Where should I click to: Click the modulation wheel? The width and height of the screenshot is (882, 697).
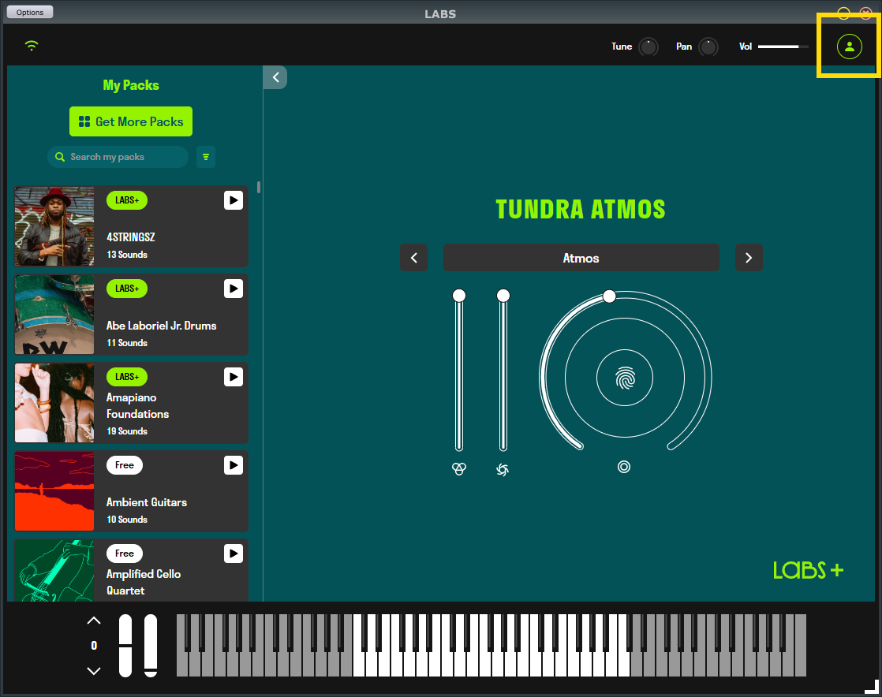[x=151, y=645]
